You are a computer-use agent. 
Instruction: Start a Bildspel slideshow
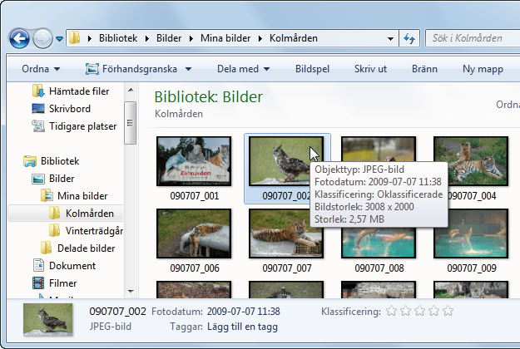[312, 69]
